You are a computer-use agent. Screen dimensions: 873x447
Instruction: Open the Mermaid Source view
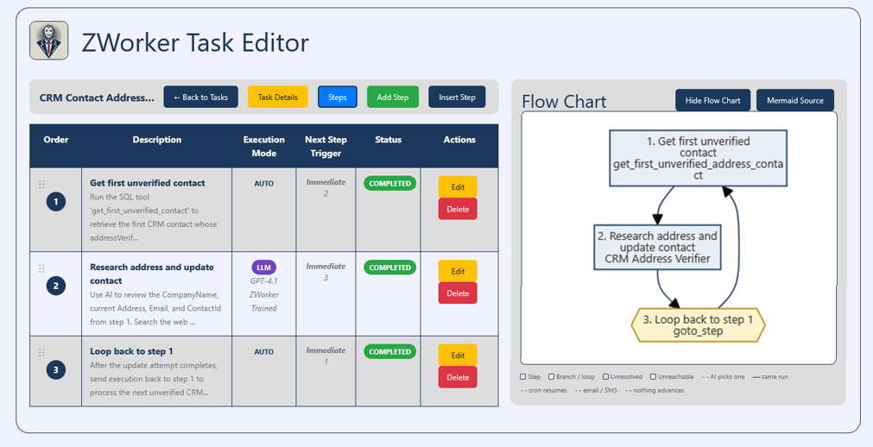point(795,100)
